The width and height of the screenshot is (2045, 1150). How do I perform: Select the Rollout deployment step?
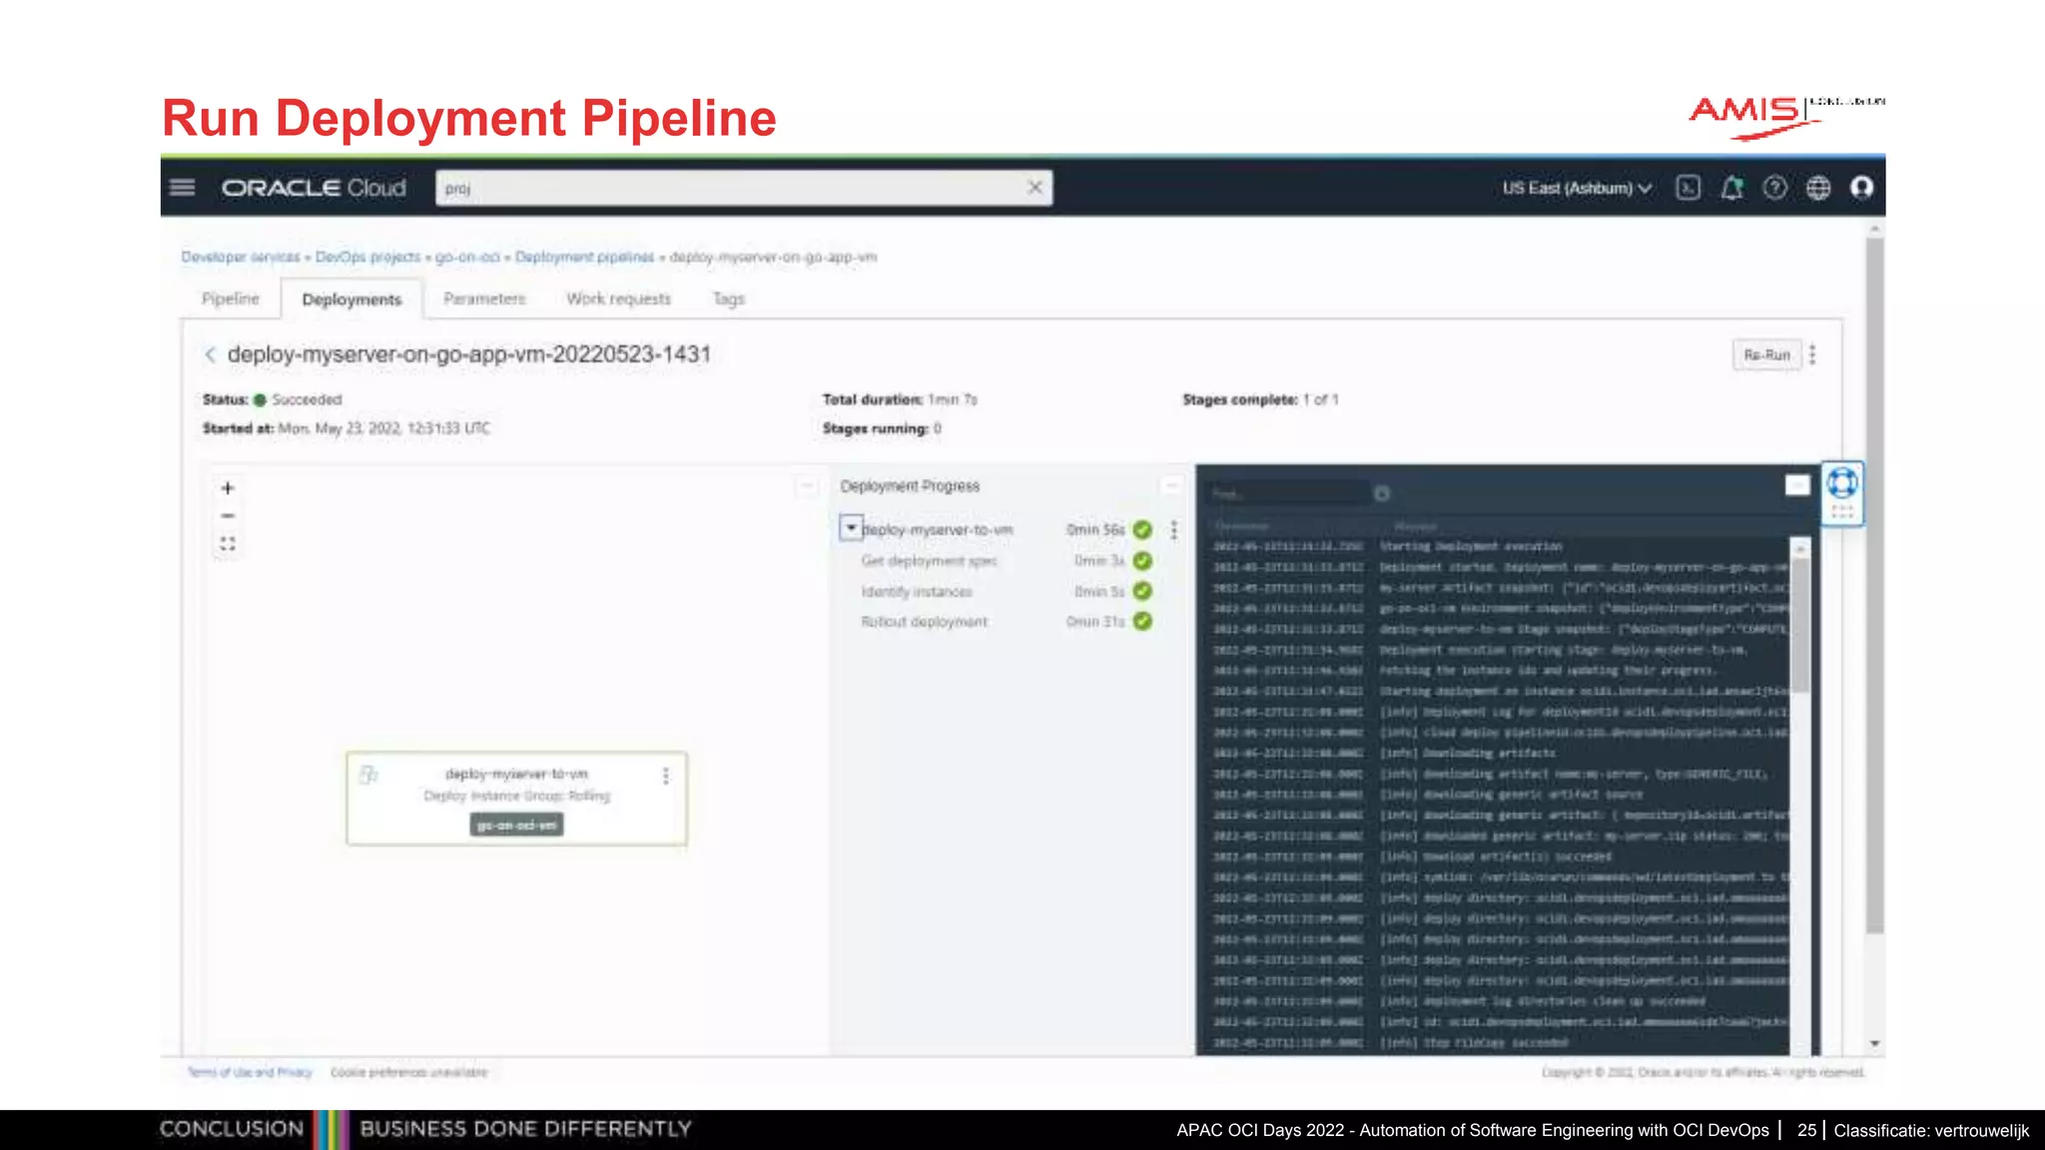(925, 622)
